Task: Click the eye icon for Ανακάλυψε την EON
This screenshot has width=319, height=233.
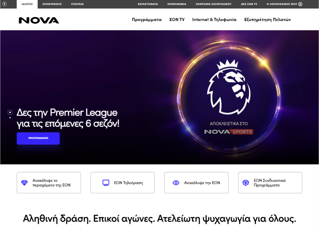Action: [x=176, y=182]
